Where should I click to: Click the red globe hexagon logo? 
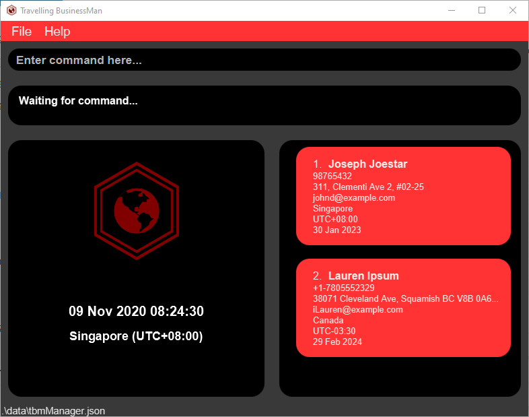tap(136, 211)
